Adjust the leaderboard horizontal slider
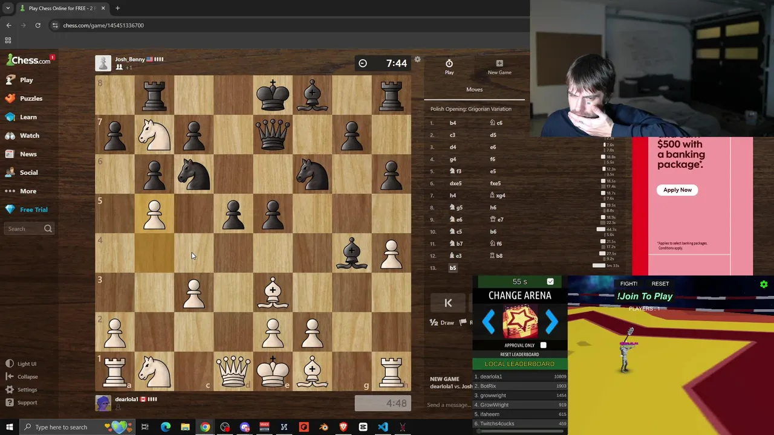The image size is (774, 435). click(519, 431)
